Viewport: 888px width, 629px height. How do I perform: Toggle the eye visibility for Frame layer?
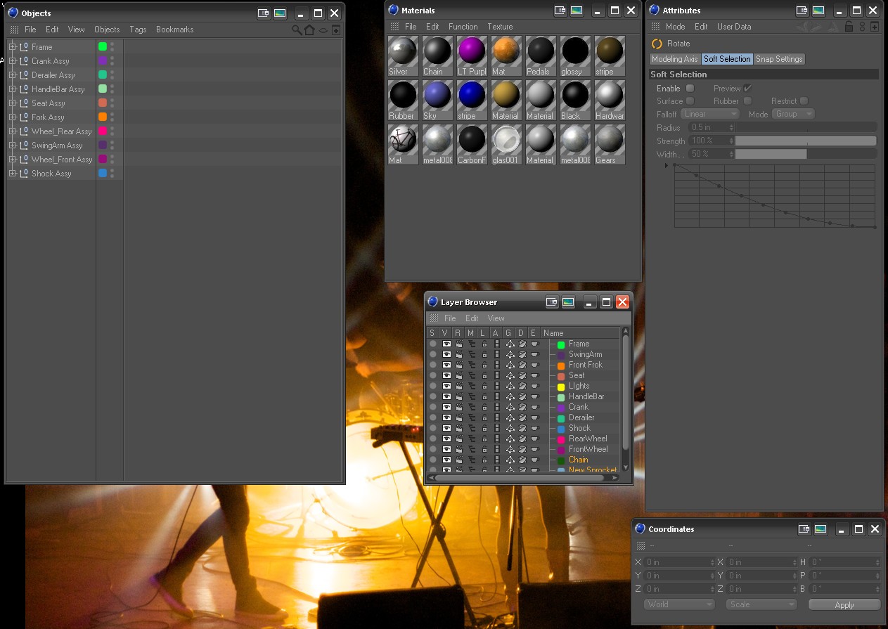(x=446, y=344)
